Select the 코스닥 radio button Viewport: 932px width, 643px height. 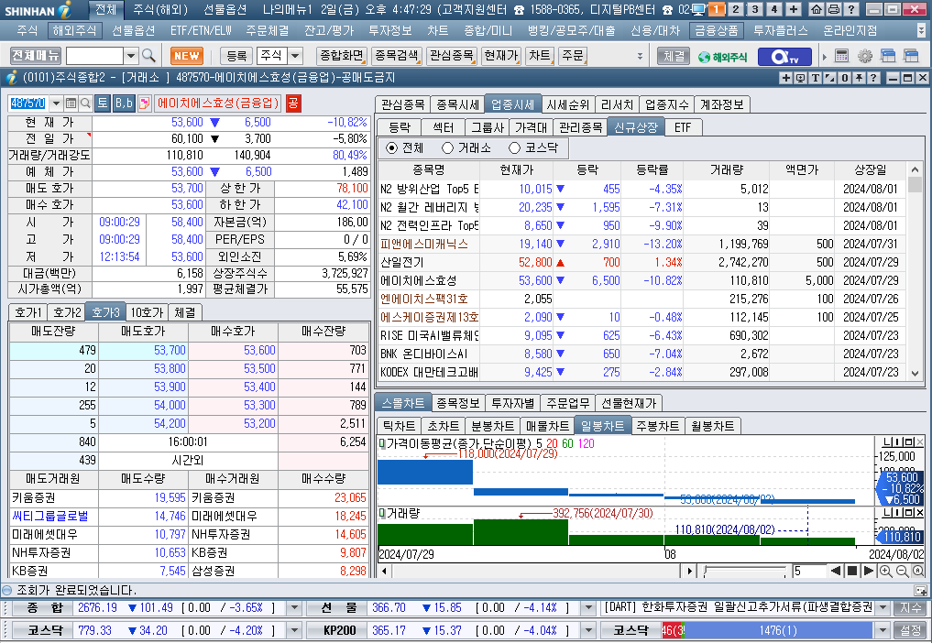click(515, 148)
